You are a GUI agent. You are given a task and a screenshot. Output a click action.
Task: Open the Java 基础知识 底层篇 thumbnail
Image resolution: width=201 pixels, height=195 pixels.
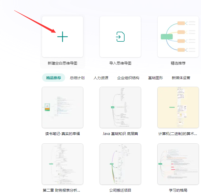120,107
